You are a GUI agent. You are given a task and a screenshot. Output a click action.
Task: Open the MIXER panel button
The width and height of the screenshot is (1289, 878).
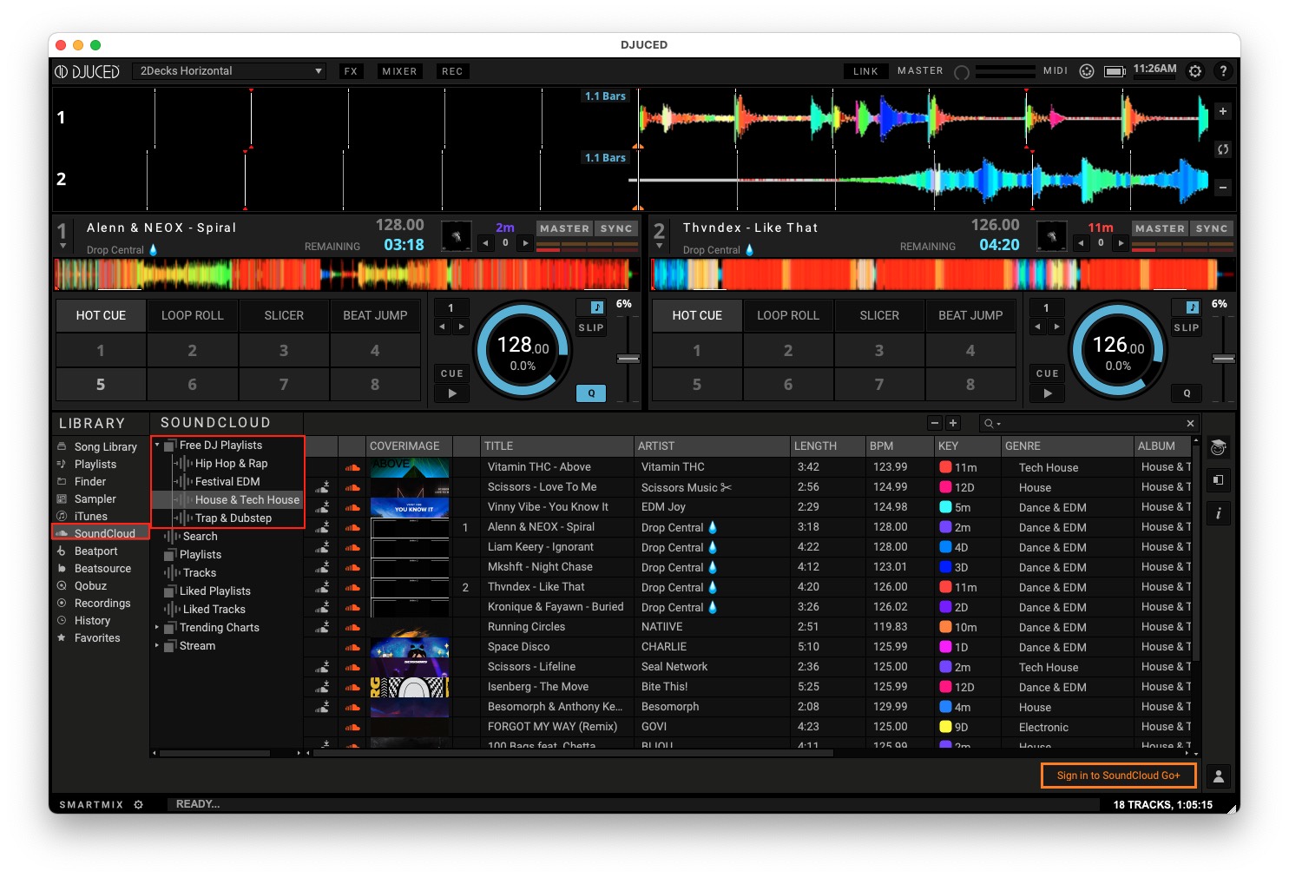[399, 71]
